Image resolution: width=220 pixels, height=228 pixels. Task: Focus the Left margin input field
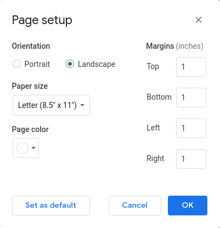point(191,128)
